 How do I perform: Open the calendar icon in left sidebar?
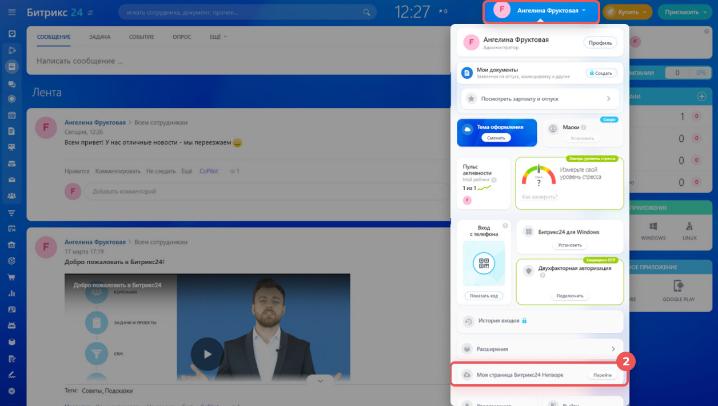tap(11, 115)
